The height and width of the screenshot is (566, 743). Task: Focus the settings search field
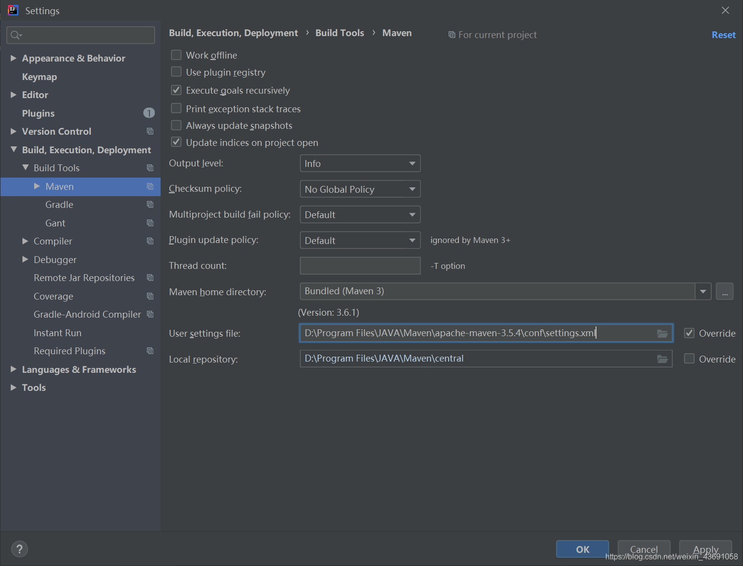pos(81,35)
